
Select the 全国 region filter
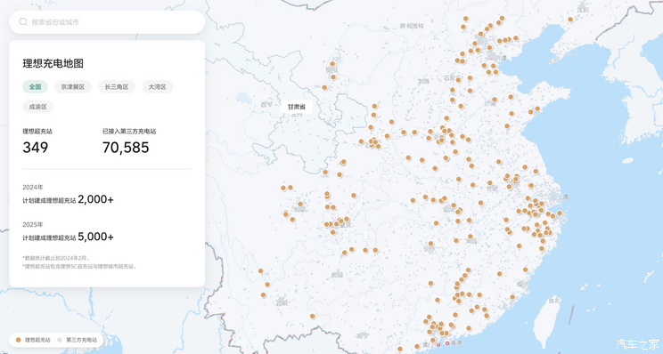coord(35,87)
